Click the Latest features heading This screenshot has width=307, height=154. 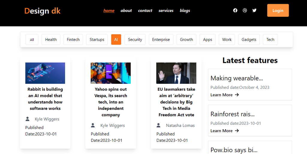pos(250,60)
